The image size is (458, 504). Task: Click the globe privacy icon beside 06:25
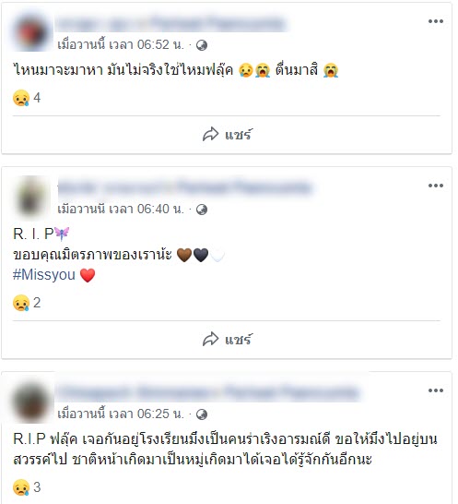(202, 414)
